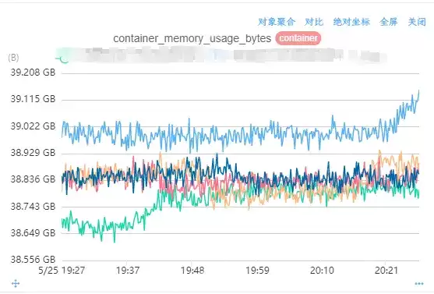Click the 5/25 19:27 start time label
The height and width of the screenshot is (294, 434).
coord(62,271)
